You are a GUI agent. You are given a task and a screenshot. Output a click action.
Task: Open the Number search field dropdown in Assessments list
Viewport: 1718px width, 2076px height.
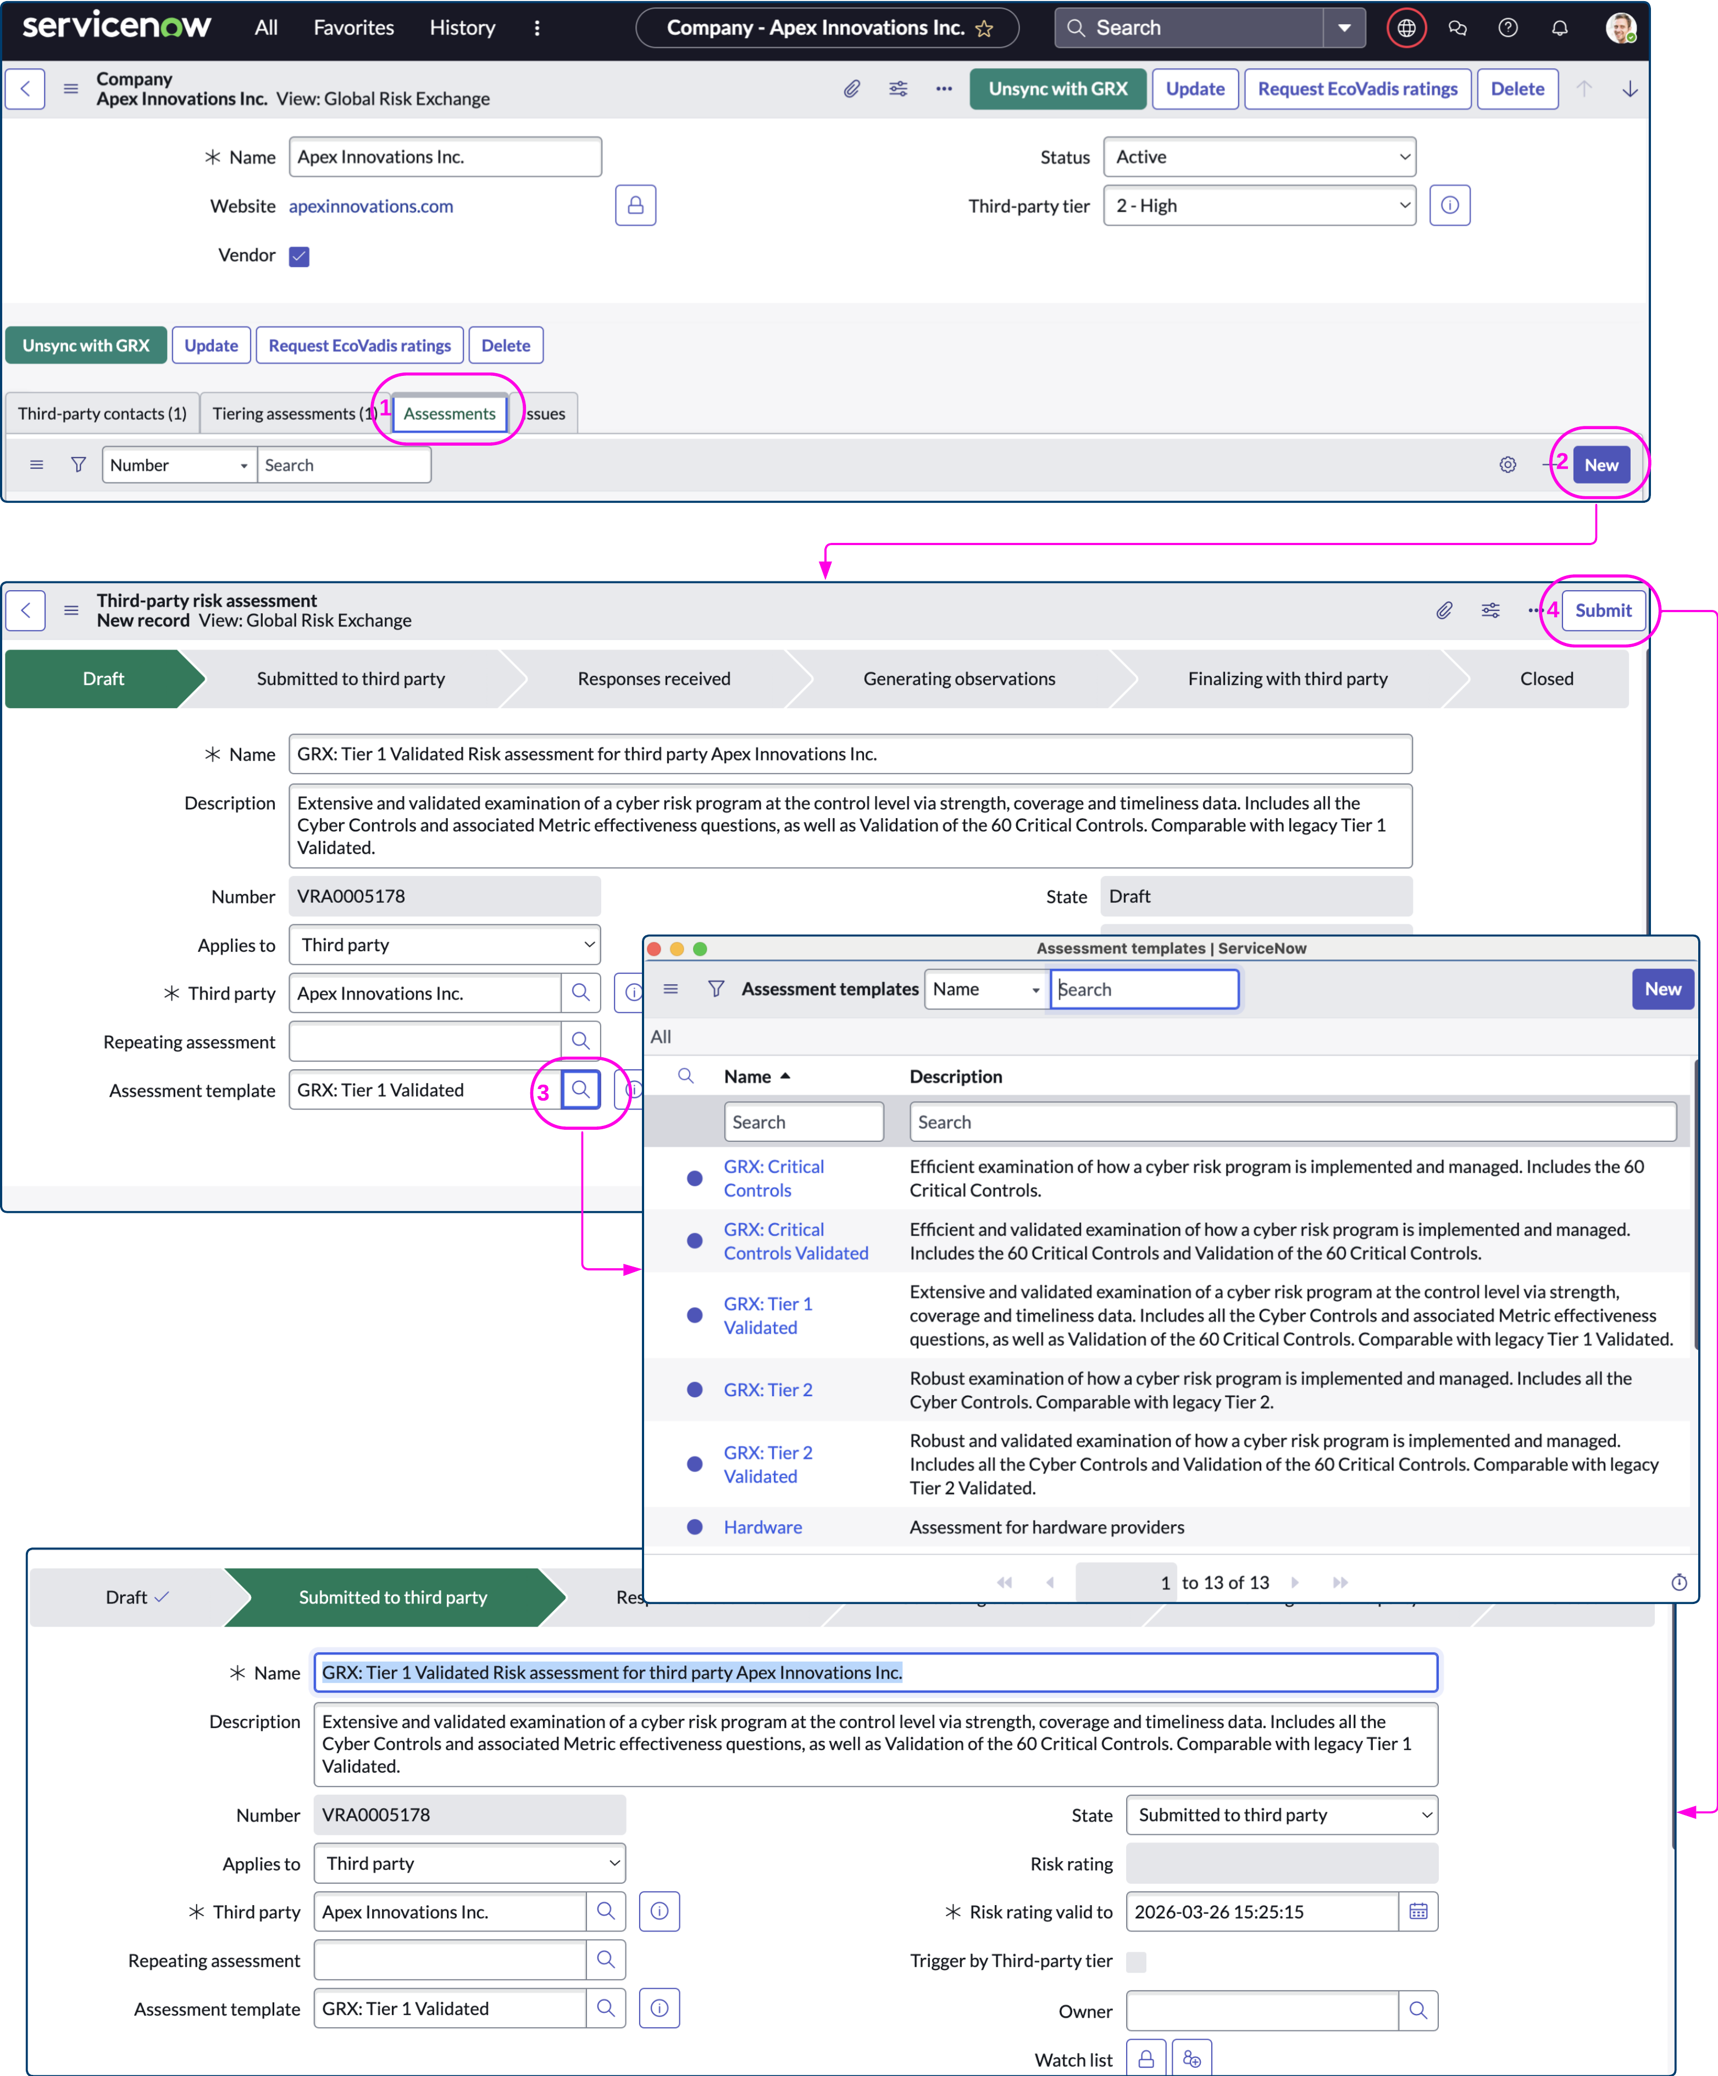coord(180,465)
